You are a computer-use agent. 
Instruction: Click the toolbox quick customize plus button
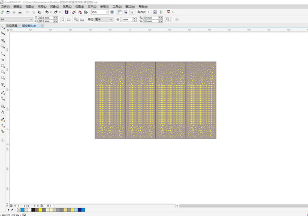pyautogui.click(x=2, y=140)
